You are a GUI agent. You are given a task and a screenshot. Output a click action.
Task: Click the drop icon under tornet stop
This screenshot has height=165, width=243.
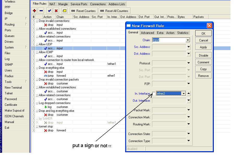(46, 130)
